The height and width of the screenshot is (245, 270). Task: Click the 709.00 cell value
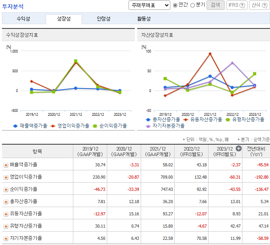167,177
